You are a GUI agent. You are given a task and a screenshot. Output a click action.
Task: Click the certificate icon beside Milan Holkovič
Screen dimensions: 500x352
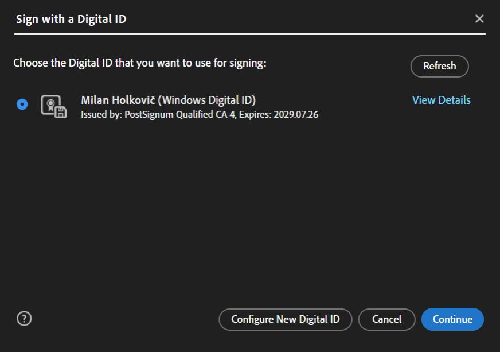pyautogui.click(x=53, y=106)
